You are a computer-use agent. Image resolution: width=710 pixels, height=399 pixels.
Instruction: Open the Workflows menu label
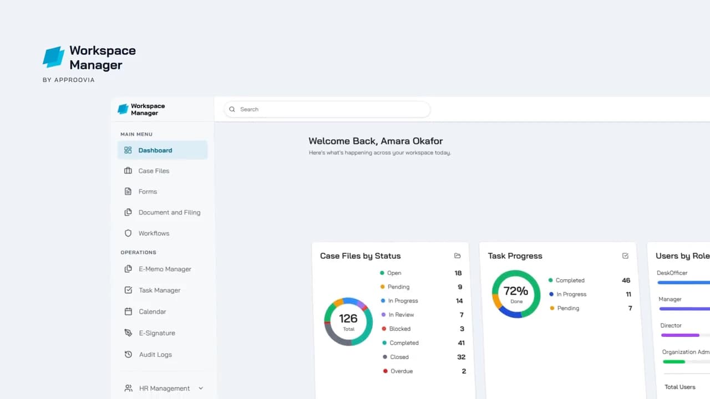click(154, 233)
